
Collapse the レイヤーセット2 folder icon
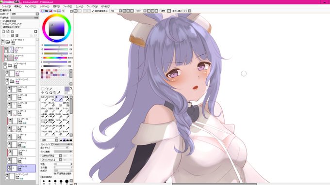point(13,81)
